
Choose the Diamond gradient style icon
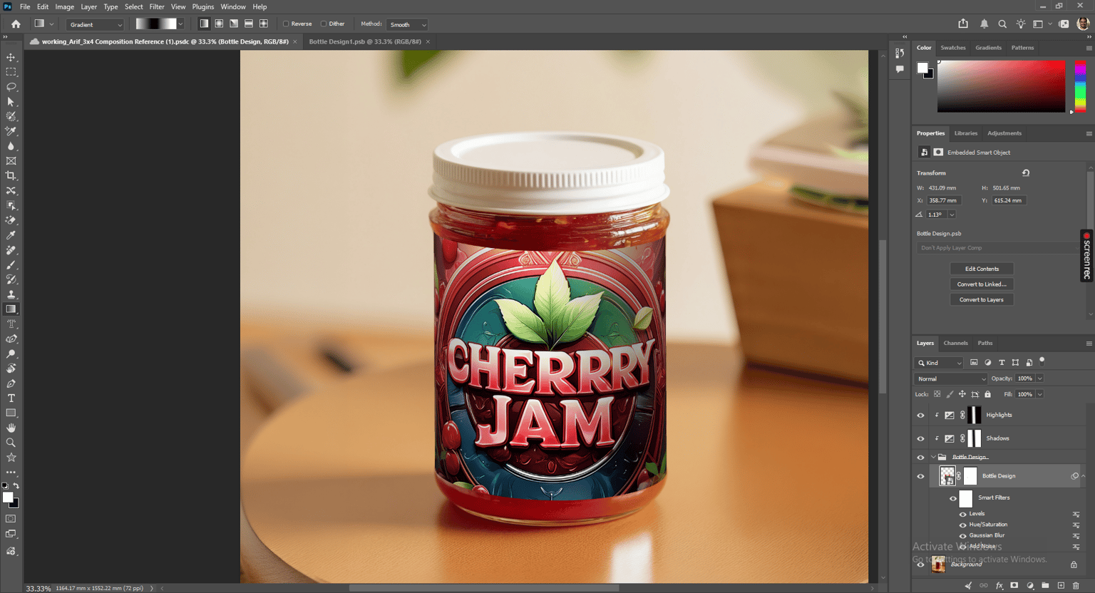coord(264,24)
